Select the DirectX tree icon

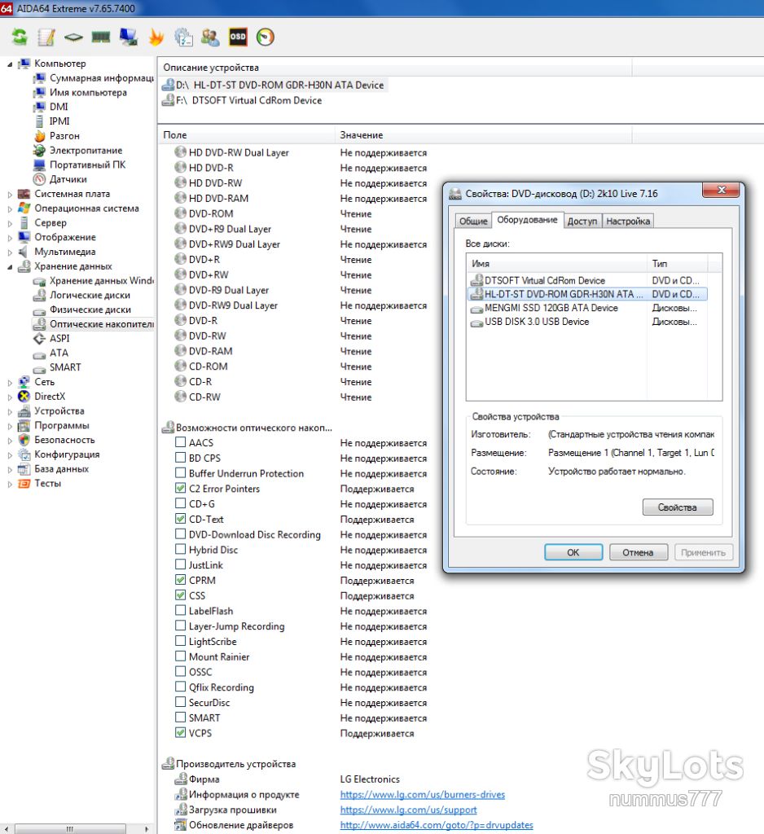tap(24, 397)
